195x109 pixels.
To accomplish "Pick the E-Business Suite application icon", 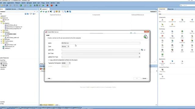I will coord(162,61).
